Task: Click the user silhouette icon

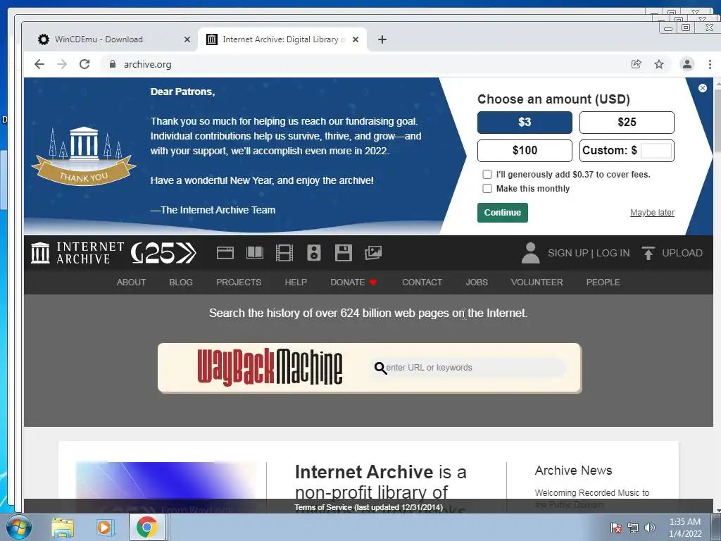Action: 530,253
